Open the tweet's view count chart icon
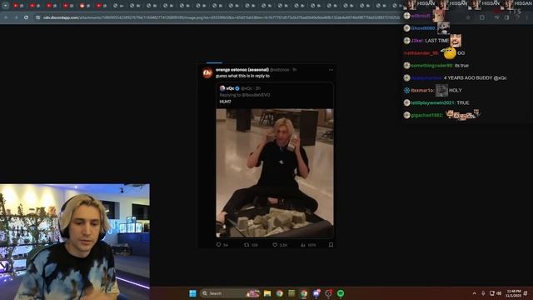Viewport: 533px width, 300px height. (x=303, y=244)
